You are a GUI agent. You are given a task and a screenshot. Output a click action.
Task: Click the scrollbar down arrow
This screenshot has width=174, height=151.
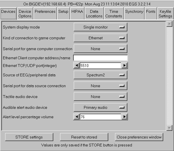(x=169, y=128)
